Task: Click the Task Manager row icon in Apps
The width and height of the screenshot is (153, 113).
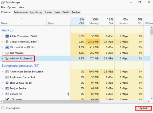Action: point(7,53)
